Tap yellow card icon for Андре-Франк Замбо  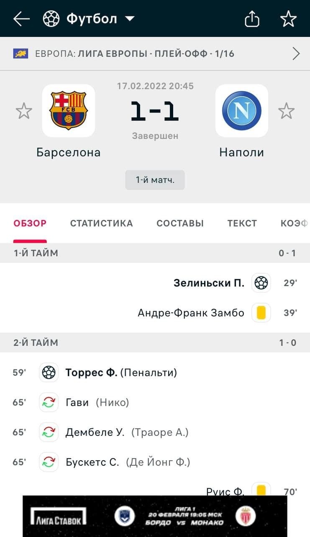(261, 313)
